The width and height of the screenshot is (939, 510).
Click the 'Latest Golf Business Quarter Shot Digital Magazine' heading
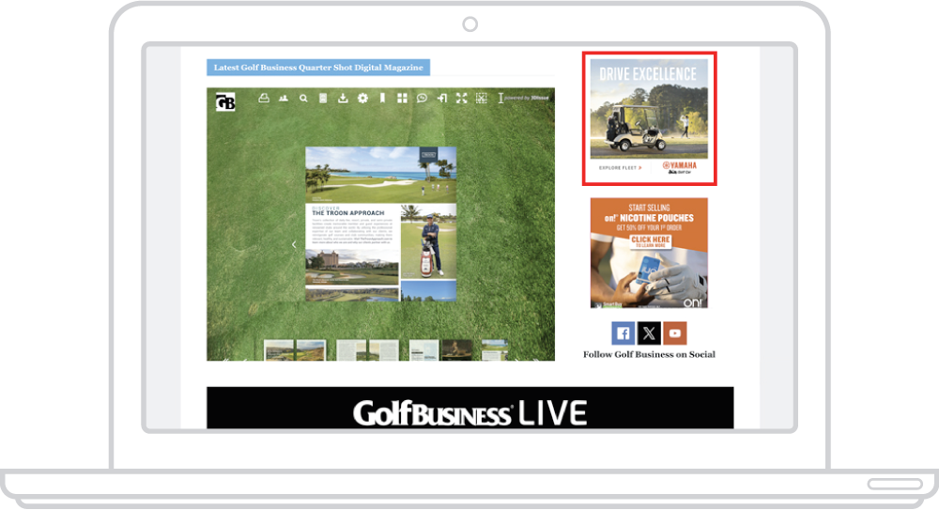click(318, 67)
